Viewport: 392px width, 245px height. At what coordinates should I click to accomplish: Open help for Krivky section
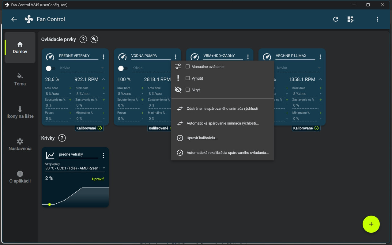click(62, 138)
